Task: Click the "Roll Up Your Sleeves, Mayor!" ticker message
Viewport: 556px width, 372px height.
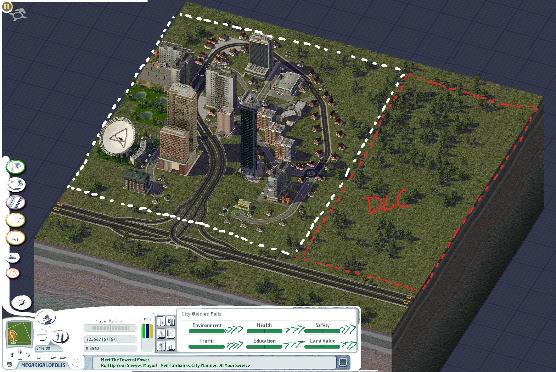Action: [x=129, y=365]
